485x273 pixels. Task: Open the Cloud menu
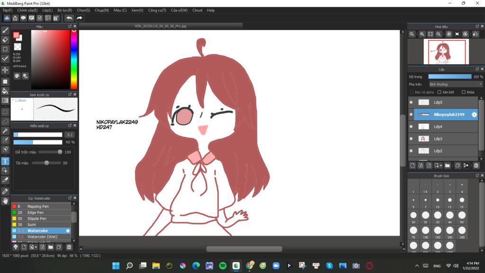pos(198,10)
